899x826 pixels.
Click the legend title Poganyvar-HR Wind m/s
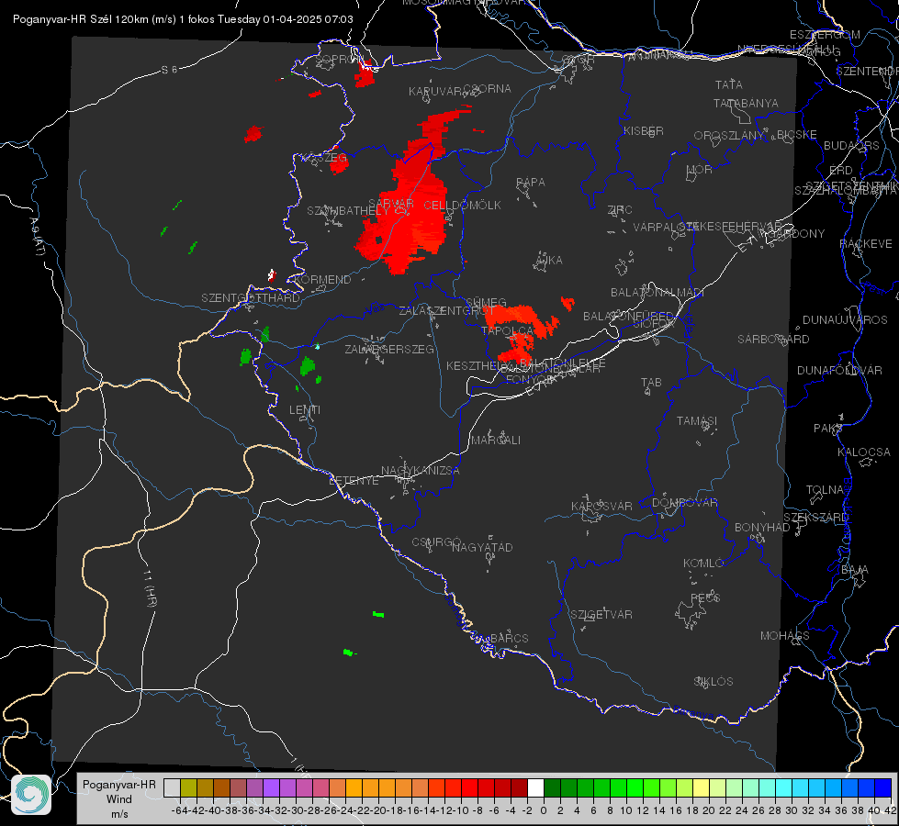click(118, 798)
